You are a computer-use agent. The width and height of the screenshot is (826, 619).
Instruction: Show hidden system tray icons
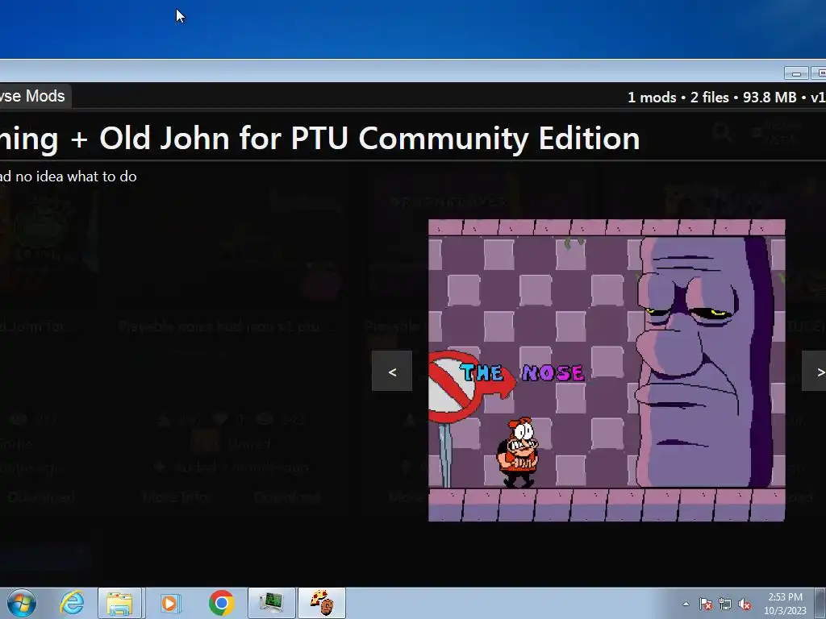[x=686, y=604]
